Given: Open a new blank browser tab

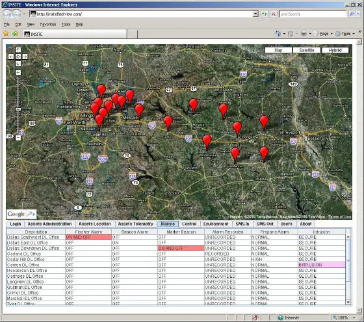Looking at the screenshot, I should click(x=133, y=34).
